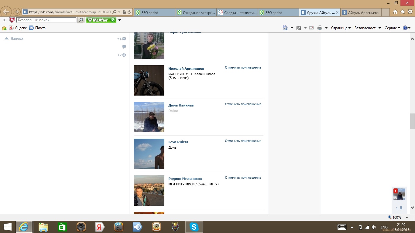
Task: Open Дима Пайкиев profile name link
Action: [181, 105]
